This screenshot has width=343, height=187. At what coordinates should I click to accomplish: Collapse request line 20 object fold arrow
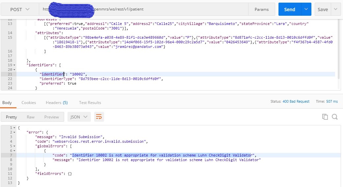click(14, 70)
